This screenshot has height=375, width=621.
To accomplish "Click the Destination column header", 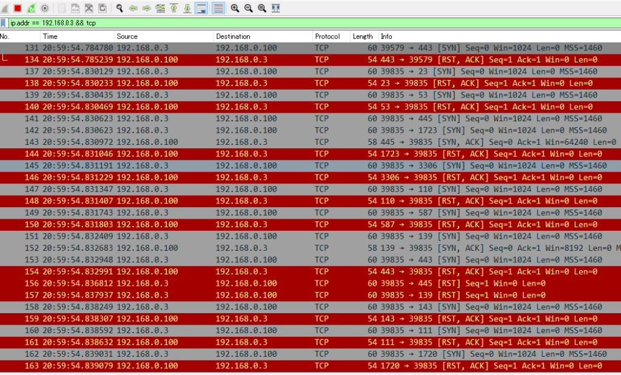I will pyautogui.click(x=261, y=36).
